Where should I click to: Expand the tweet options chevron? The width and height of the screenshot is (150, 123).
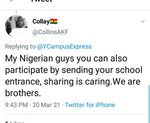tap(143, 21)
